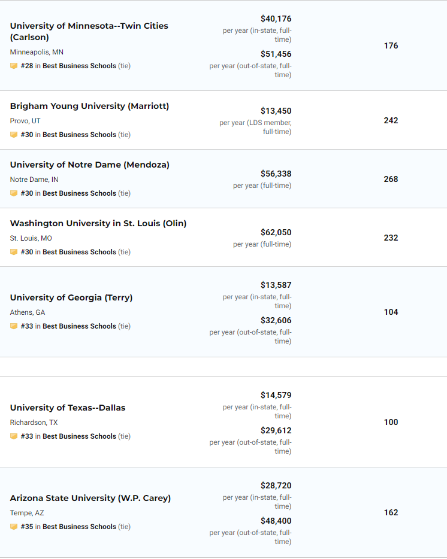The width and height of the screenshot is (447, 559).
Task: Open Arizona State University (W.P. Carey) page
Action: point(90,498)
